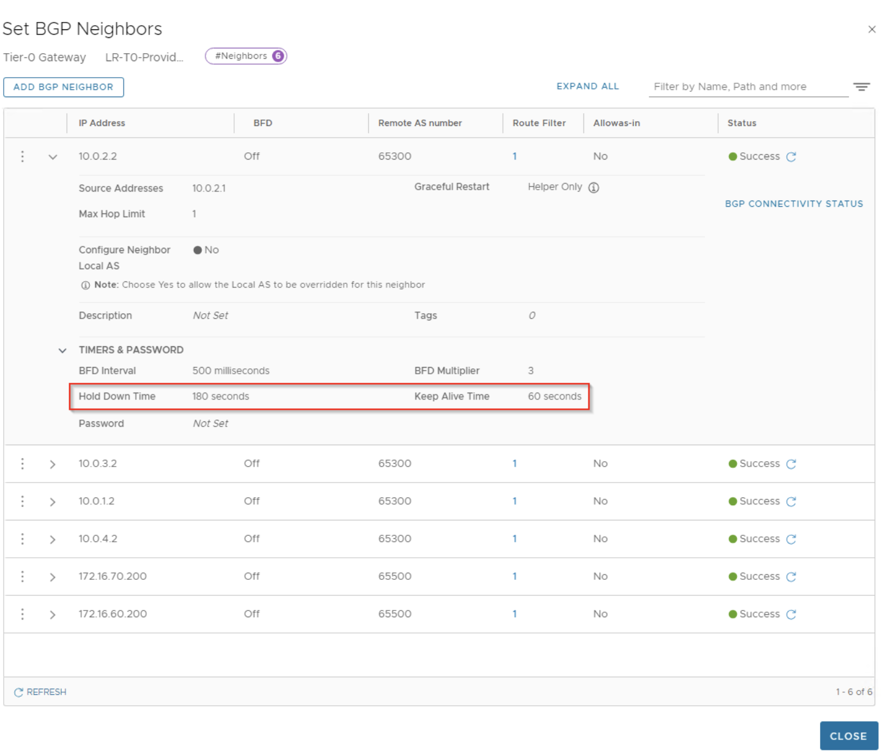888x756 pixels.
Task: Click the filter by name input field
Action: pyautogui.click(x=748, y=87)
